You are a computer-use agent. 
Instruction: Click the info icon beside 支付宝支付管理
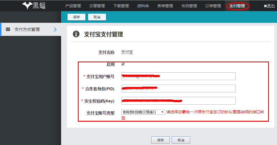coord(76,34)
